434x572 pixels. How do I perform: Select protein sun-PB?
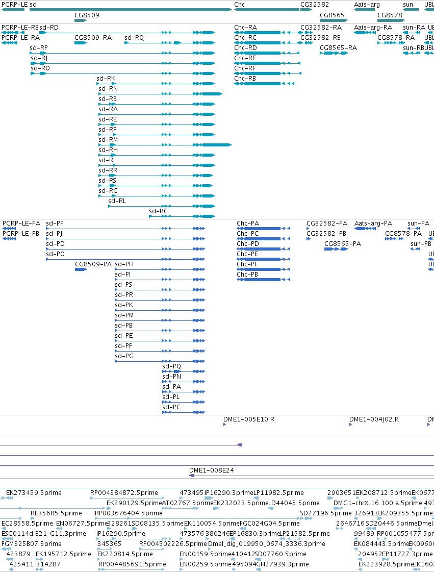pyautogui.click(x=416, y=249)
